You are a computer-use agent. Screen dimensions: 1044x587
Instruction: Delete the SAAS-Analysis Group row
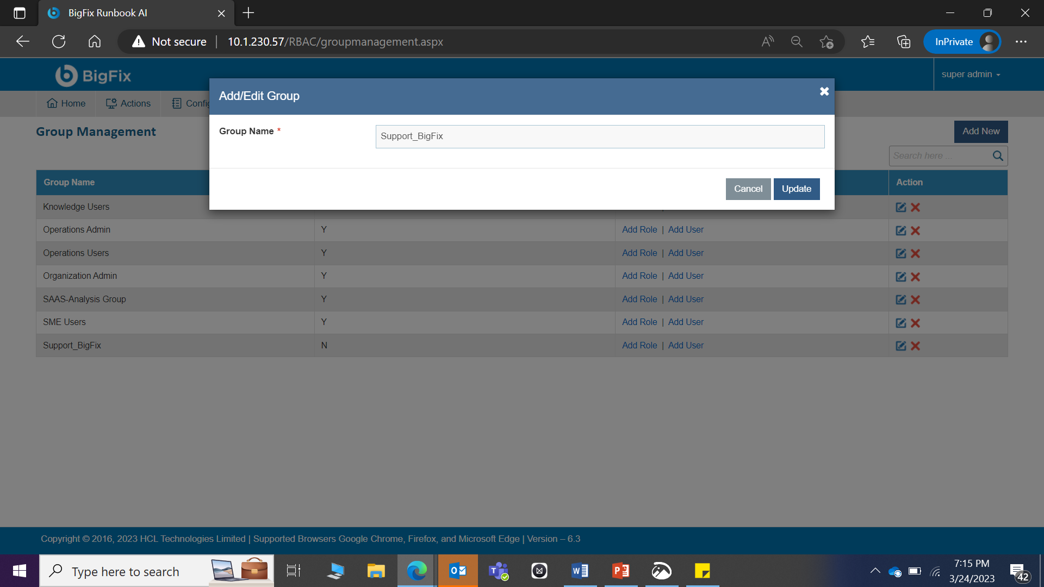pos(915,299)
